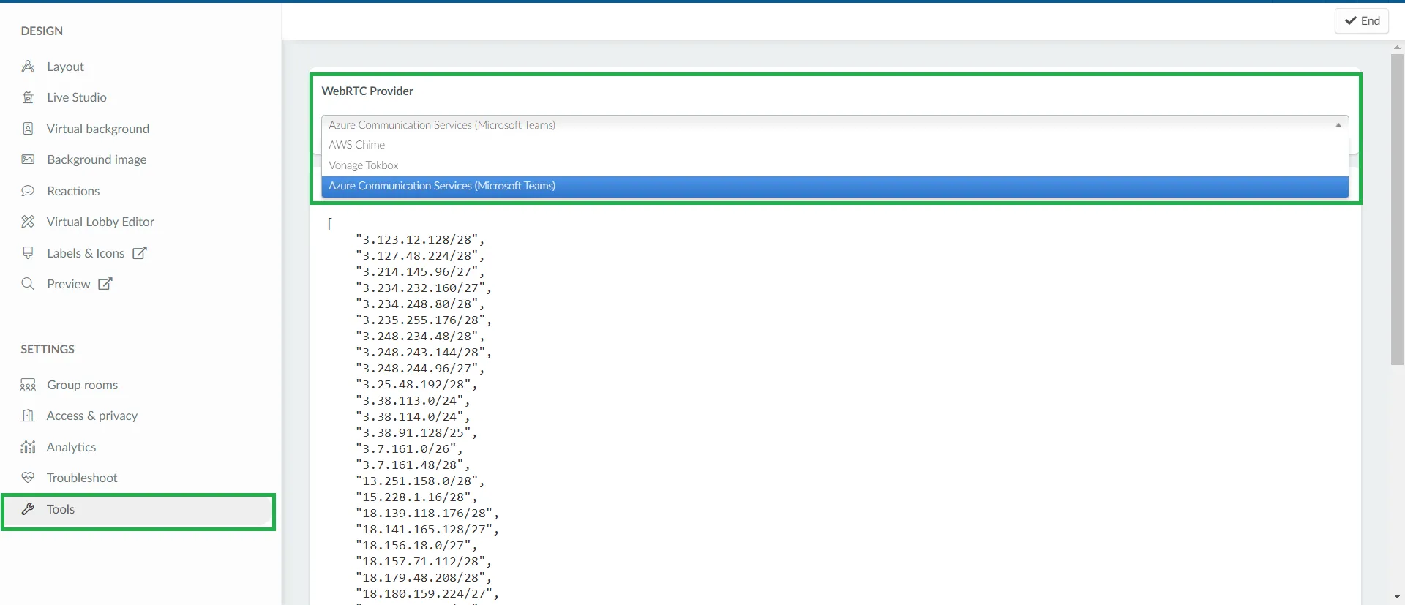The width and height of the screenshot is (1405, 605).
Task: Open Virtual Lobby Editor
Action: (100, 222)
